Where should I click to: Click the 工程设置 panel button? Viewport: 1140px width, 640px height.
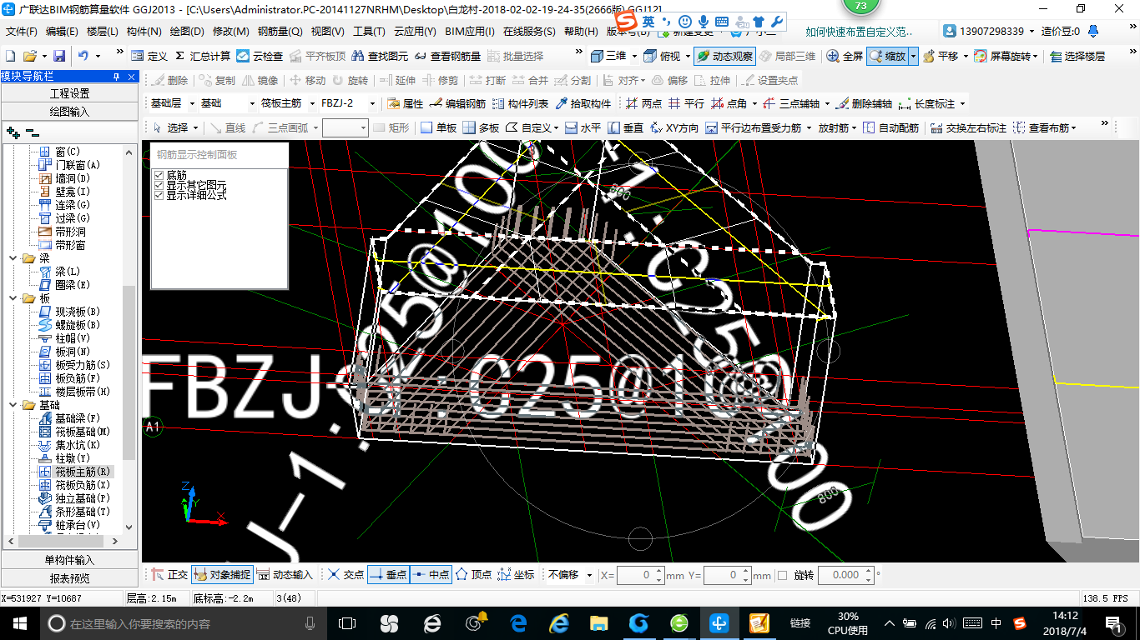point(69,93)
